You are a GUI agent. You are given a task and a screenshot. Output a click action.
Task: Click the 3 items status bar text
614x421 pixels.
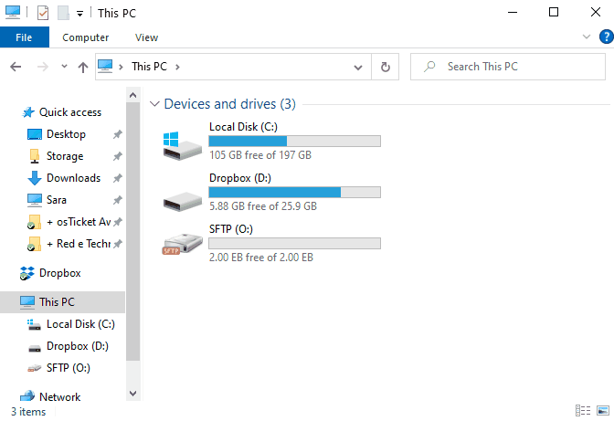click(28, 412)
